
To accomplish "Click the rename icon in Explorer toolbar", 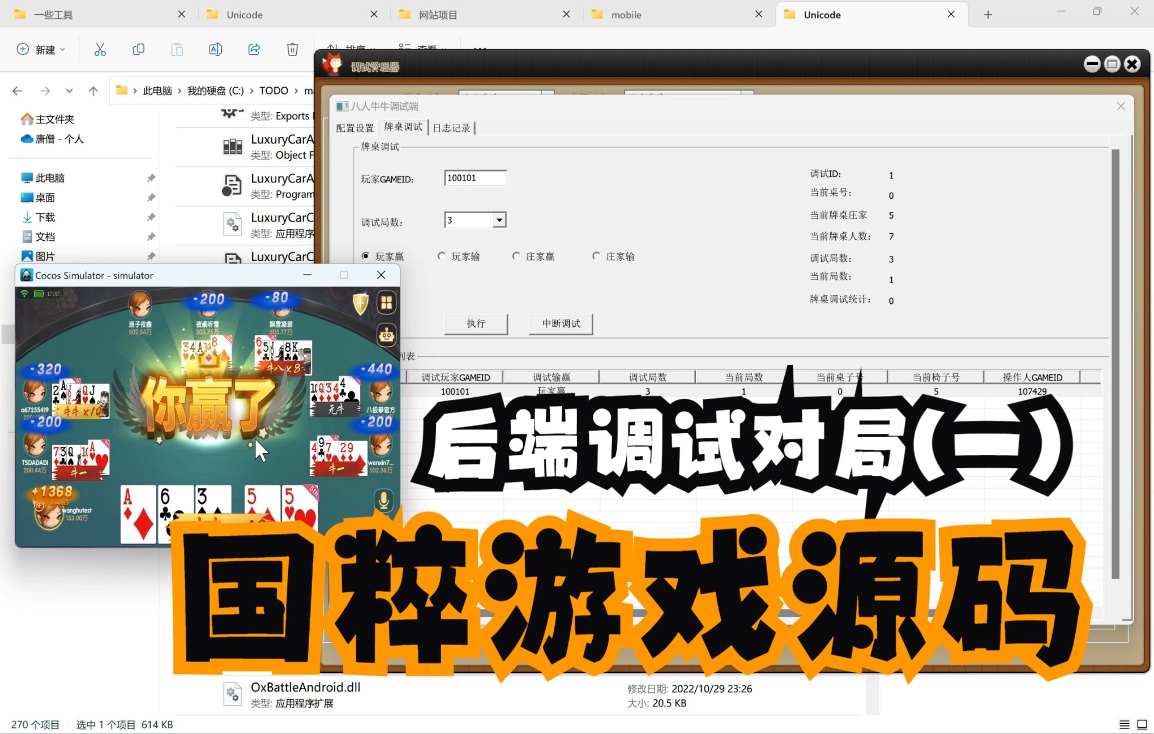I will 216,50.
